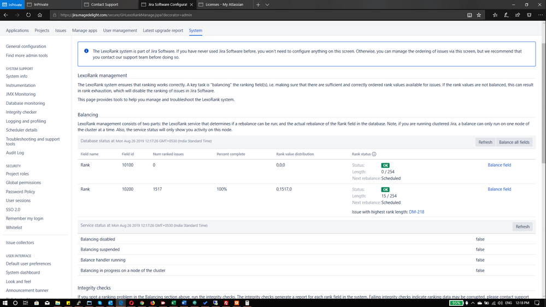Open Manage apps menu
This screenshot has width=546, height=307.
coord(85,30)
